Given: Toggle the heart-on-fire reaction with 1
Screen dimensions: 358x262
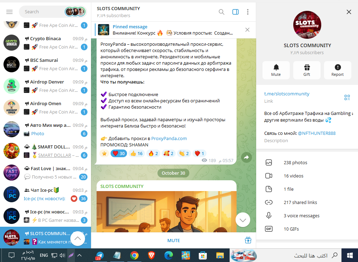Looking at the screenshot, I should coord(199,154).
